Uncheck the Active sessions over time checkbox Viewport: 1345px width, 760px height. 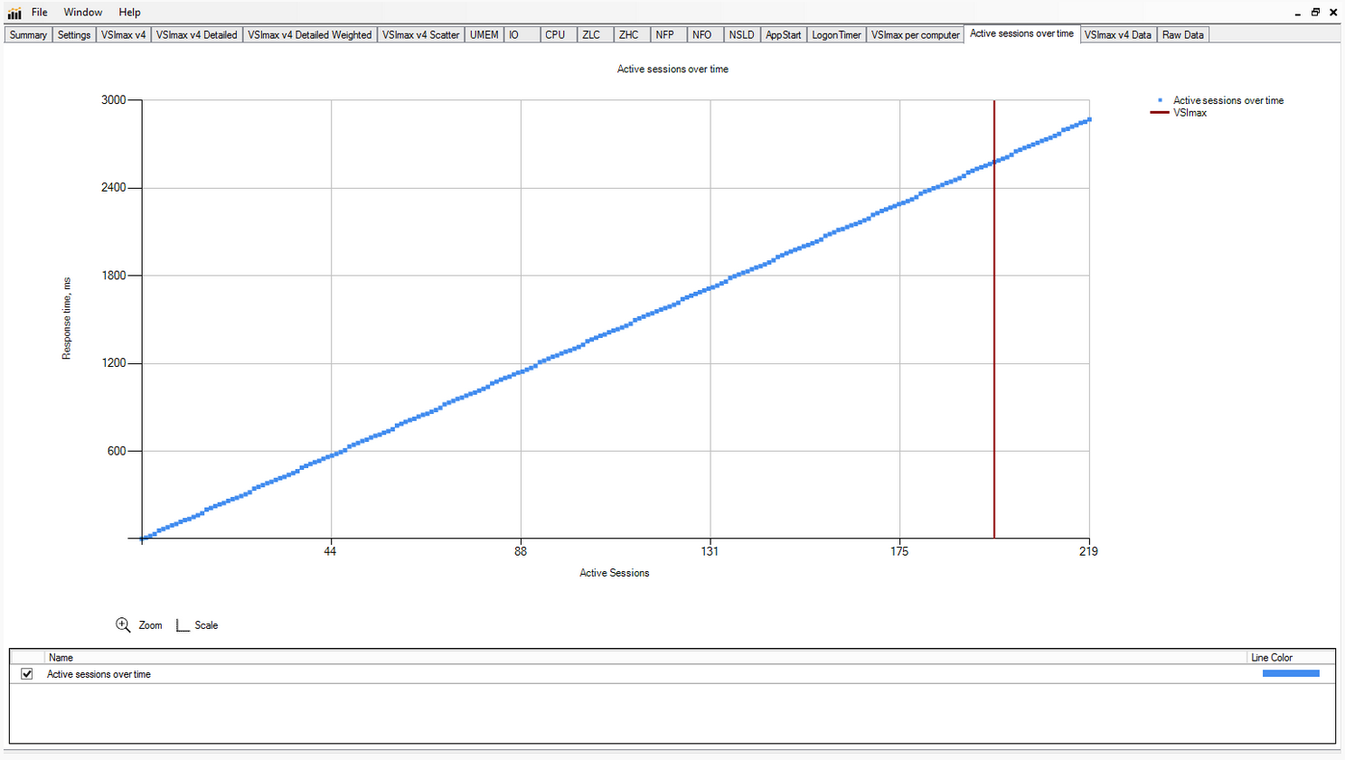point(27,674)
